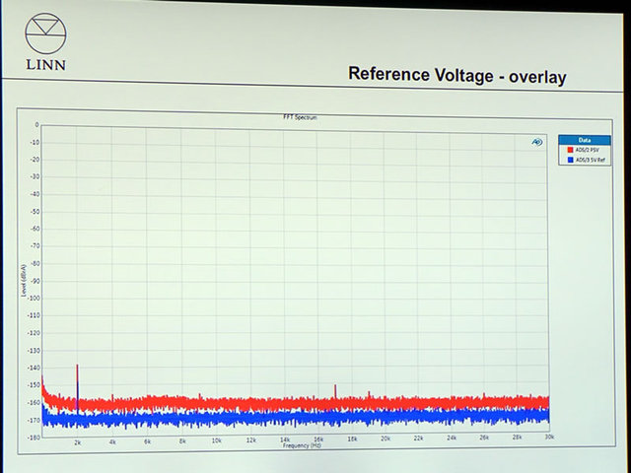
Task: Click the -100 tick on the level axis
Action: [x=34, y=298]
